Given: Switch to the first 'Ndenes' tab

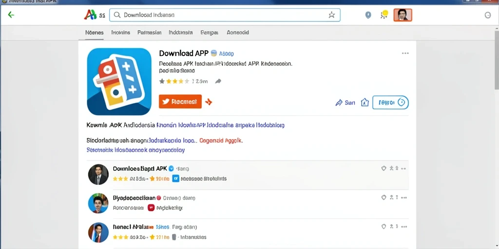Looking at the screenshot, I should click(x=94, y=33).
